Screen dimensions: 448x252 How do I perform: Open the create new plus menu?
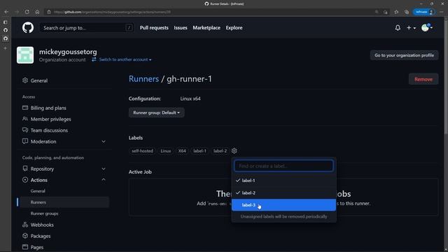(411, 28)
